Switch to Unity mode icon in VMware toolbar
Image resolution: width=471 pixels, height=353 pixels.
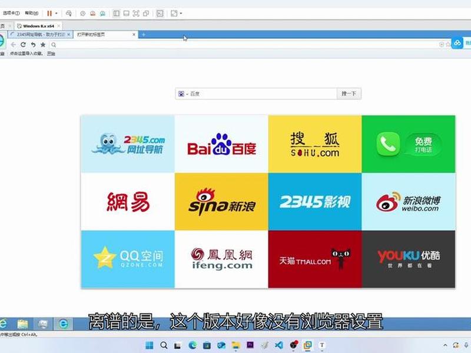coord(146,13)
